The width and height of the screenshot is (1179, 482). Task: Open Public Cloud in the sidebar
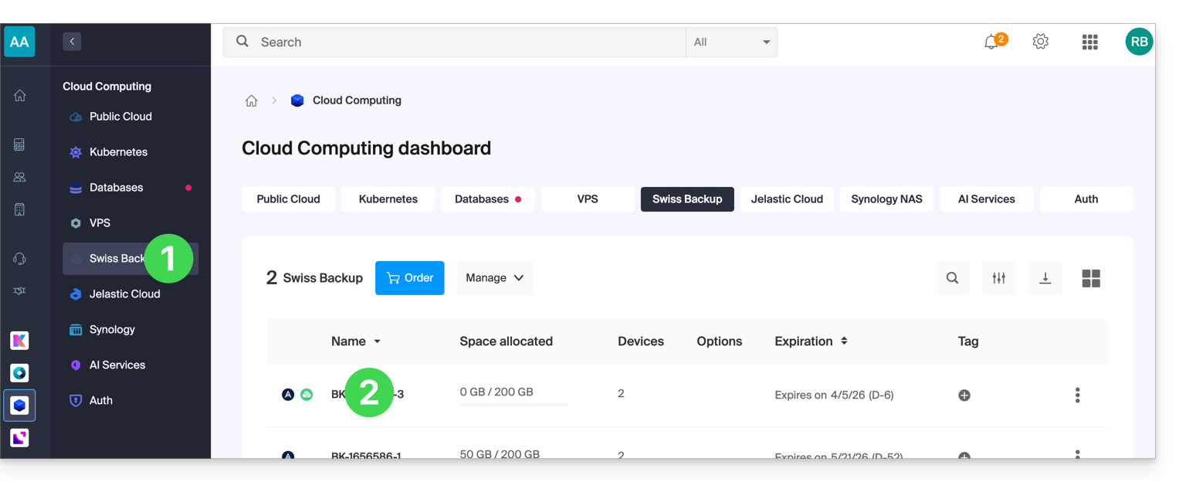(120, 117)
